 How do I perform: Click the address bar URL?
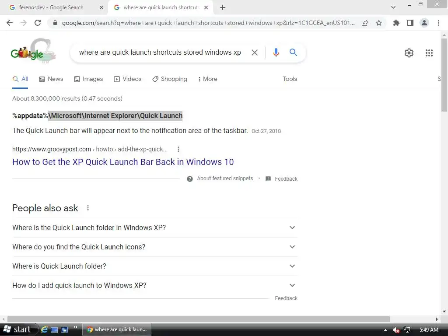click(x=208, y=23)
